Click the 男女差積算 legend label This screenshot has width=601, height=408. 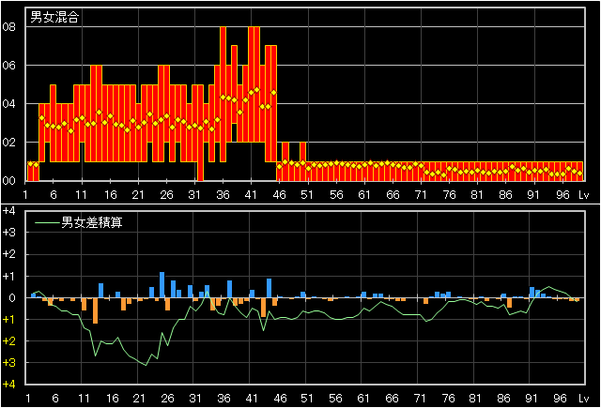[x=92, y=222]
